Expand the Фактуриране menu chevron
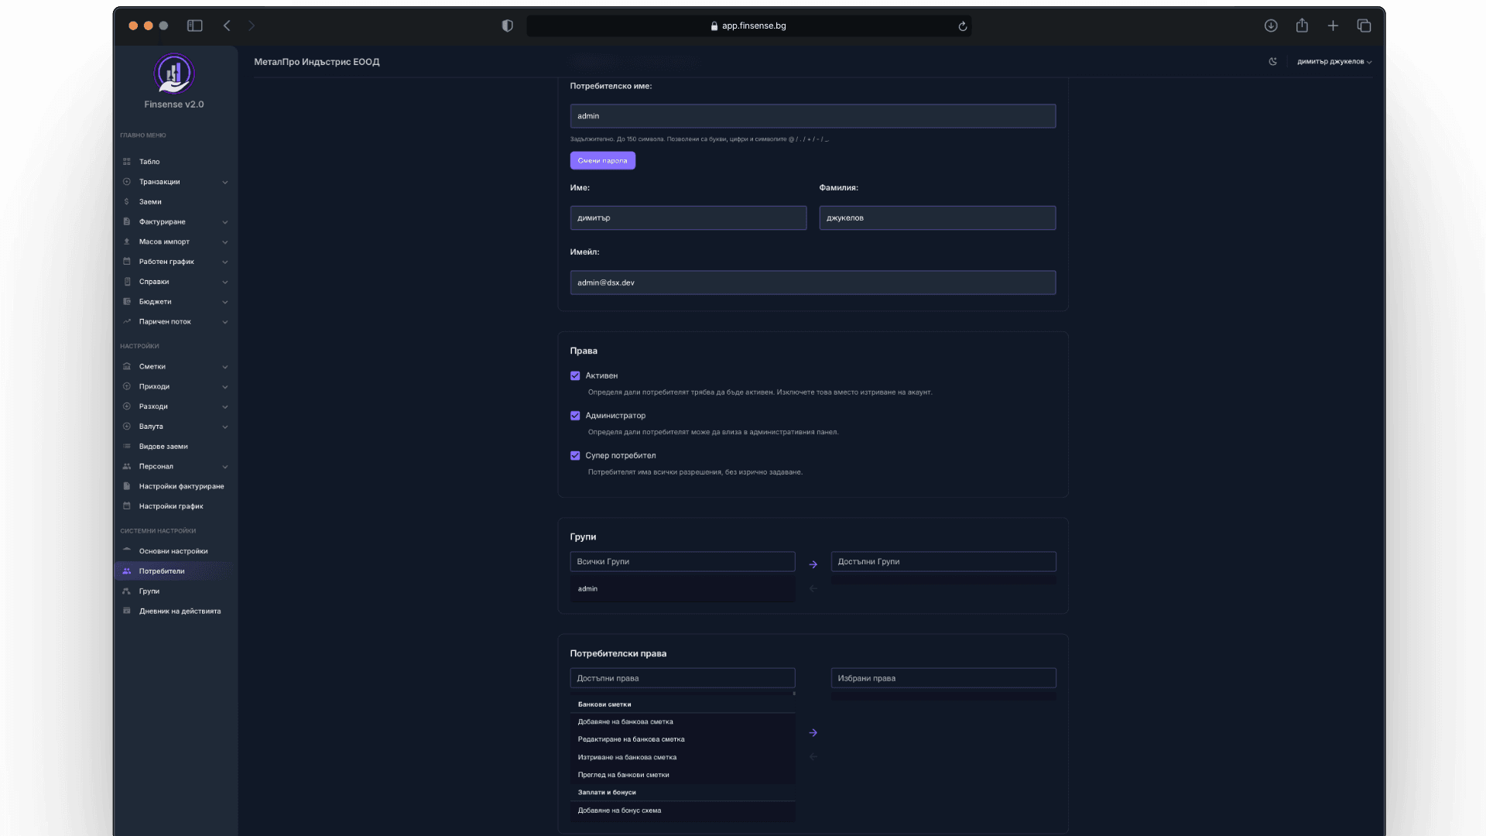Image resolution: width=1486 pixels, height=836 pixels. 225,222
